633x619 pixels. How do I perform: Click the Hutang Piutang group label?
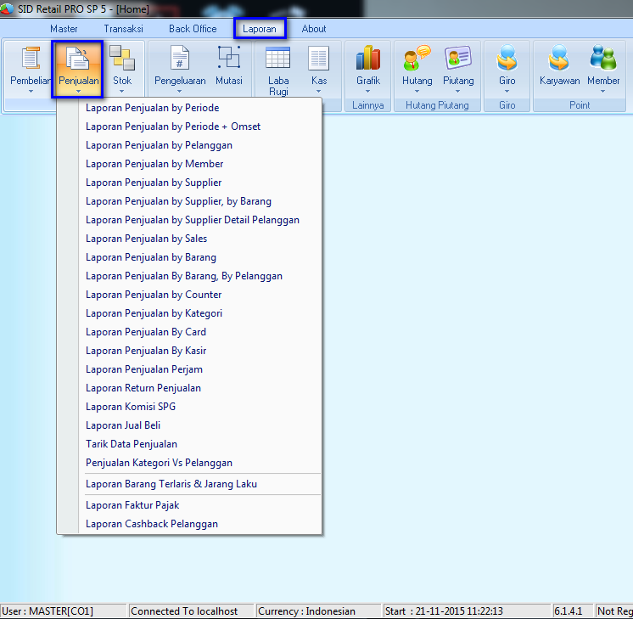437,105
